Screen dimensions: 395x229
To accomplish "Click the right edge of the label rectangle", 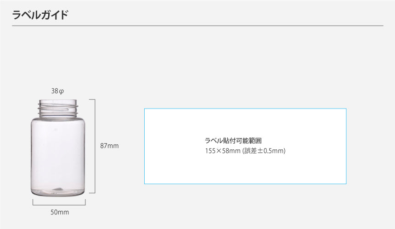I will [346, 146].
